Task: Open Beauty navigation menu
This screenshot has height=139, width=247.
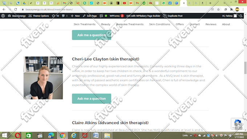Action: coord(106,24)
